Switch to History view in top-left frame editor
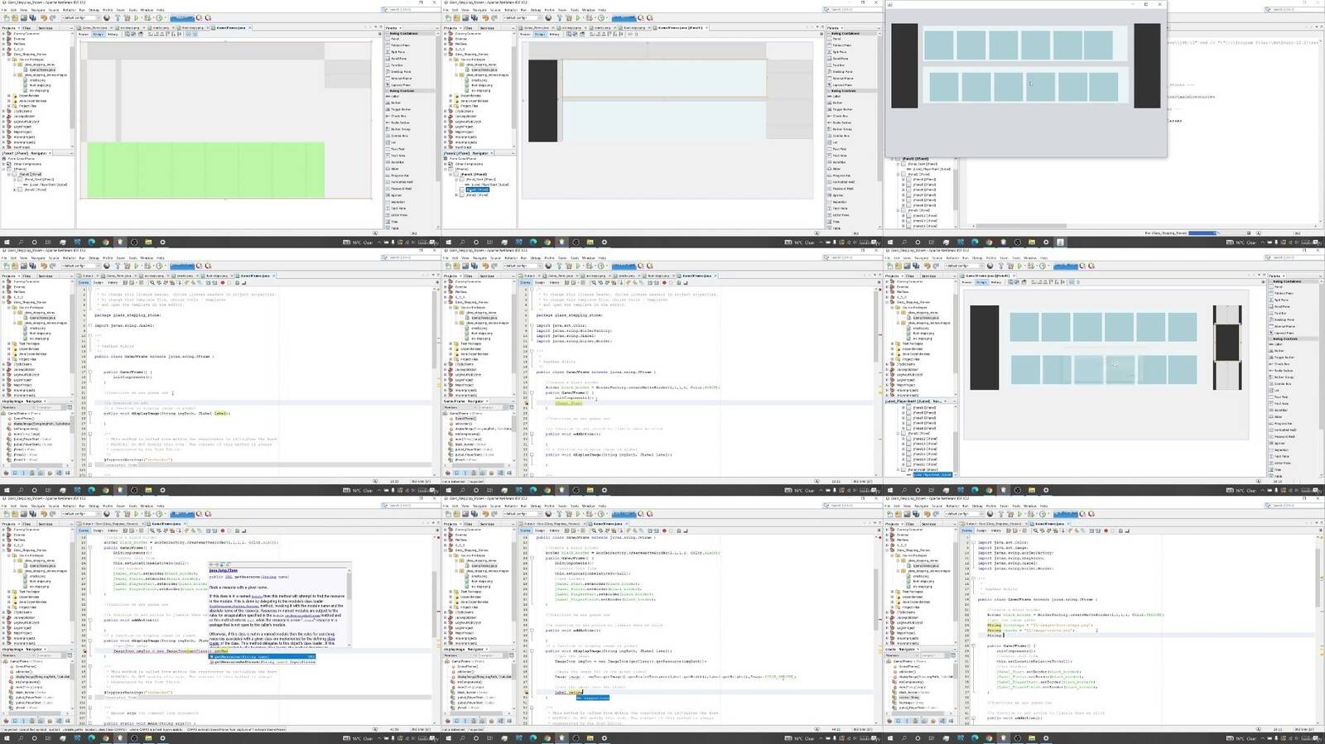This screenshot has height=744, width=1325. (x=113, y=34)
